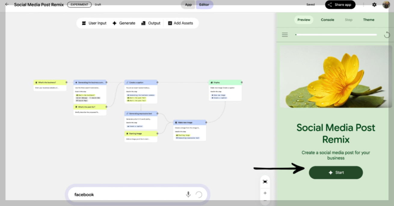
Task: Click Add Assets in toolbar
Action: [180, 23]
